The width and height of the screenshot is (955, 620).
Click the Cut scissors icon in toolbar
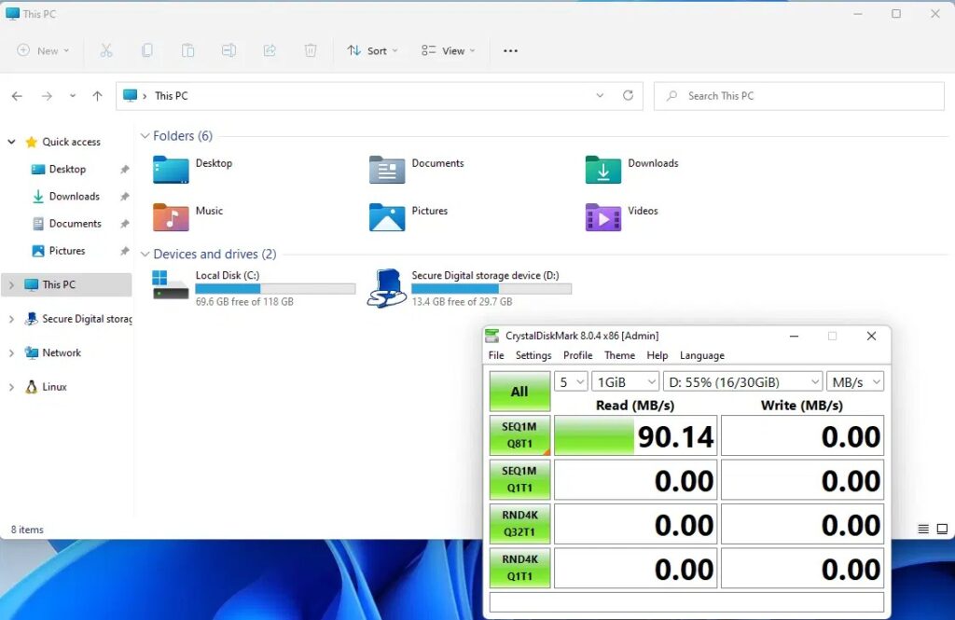(106, 50)
